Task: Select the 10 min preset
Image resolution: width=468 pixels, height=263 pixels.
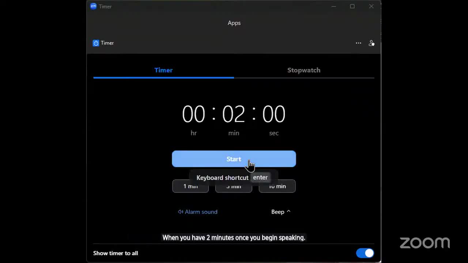Action: click(x=277, y=186)
